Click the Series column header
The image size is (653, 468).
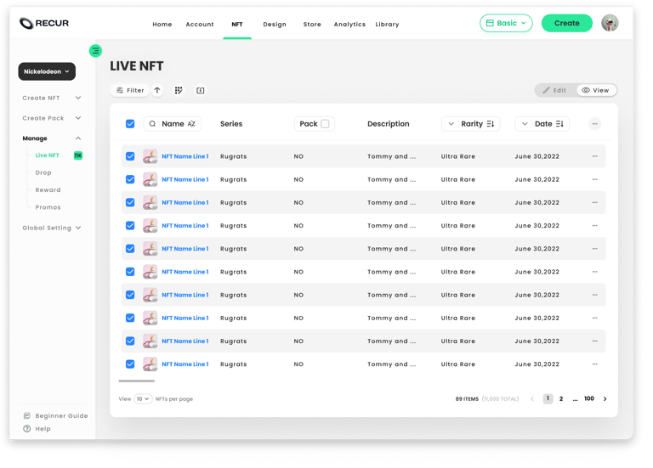click(231, 123)
